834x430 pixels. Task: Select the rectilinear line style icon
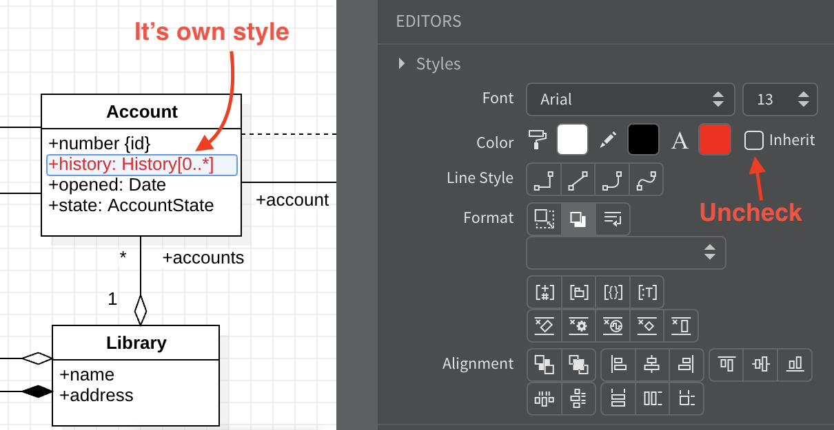[x=545, y=180]
